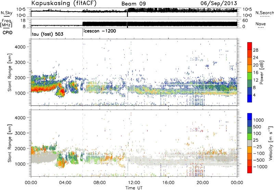Click the 'Beam 09' label
This screenshot has height=190, width=274.
(134, 4)
